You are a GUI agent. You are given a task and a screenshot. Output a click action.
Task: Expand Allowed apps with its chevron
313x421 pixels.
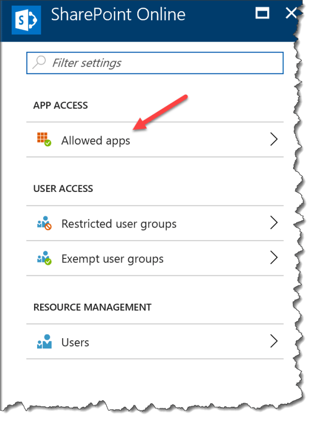pos(274,139)
